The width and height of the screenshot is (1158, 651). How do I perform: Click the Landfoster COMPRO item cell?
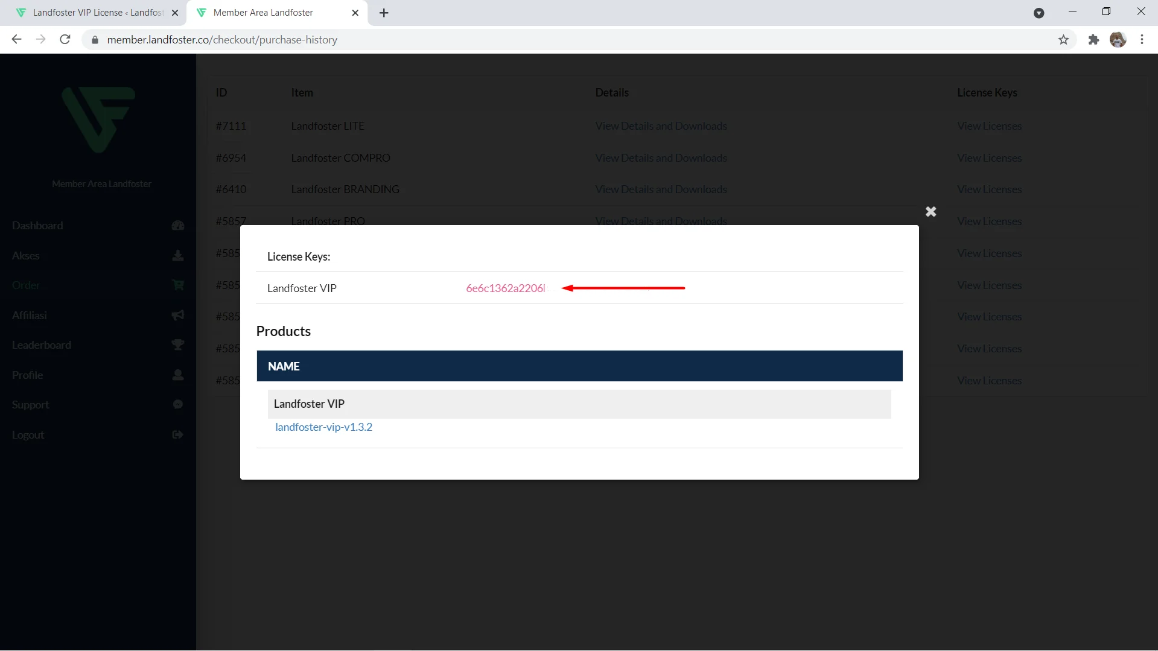(340, 157)
